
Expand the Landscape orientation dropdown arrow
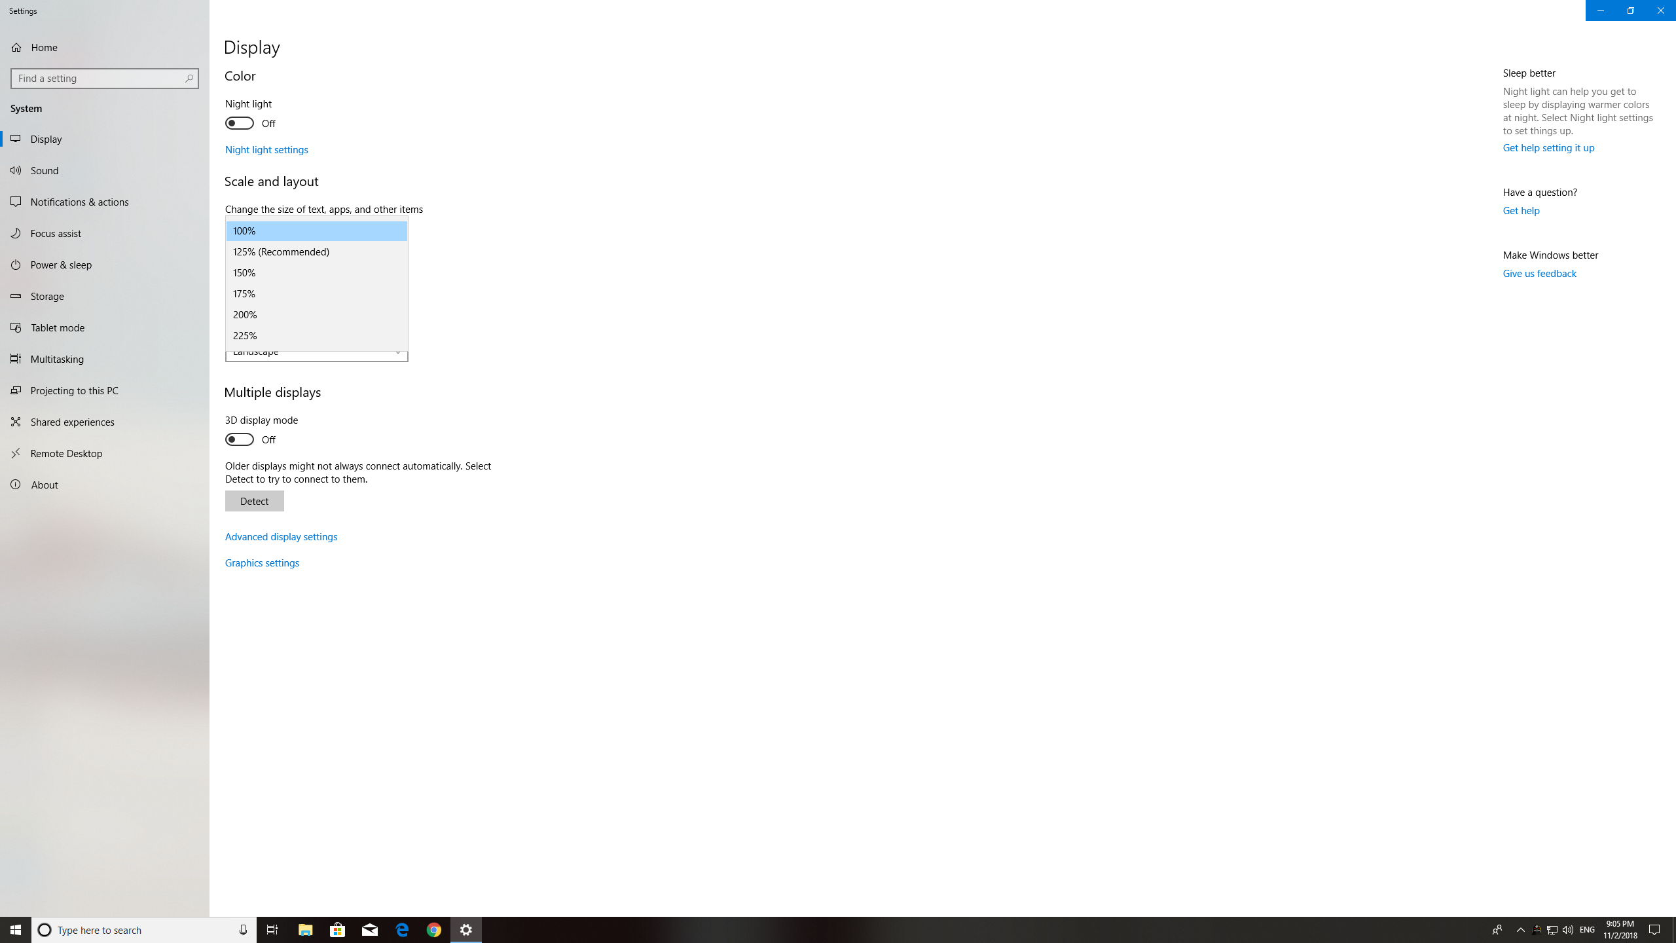click(397, 354)
